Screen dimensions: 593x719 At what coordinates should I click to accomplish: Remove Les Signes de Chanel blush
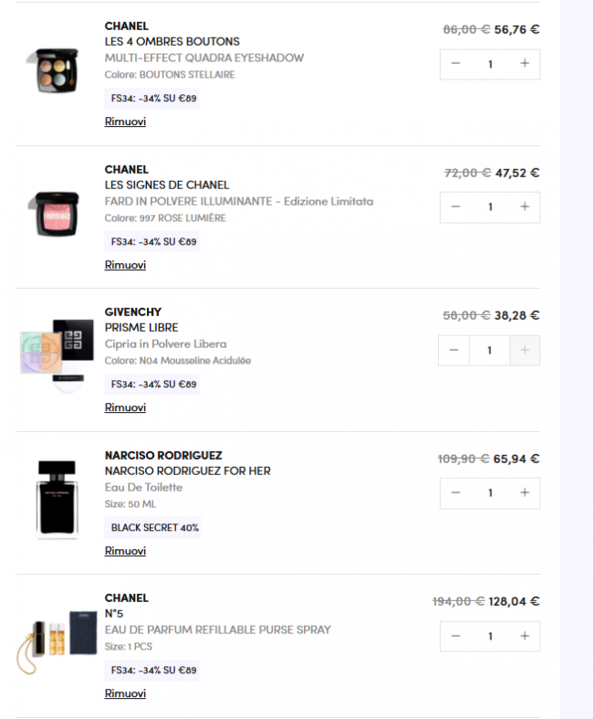125,265
